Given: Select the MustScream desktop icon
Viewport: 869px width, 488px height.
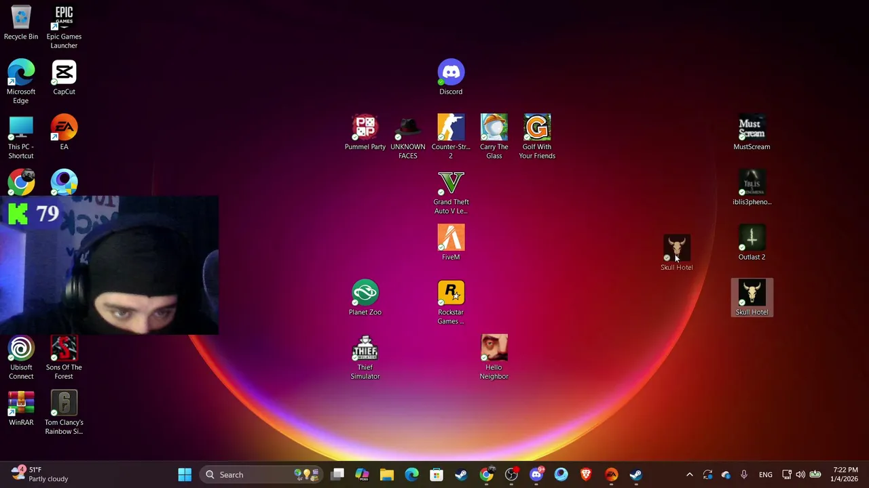Looking at the screenshot, I should click(752, 132).
